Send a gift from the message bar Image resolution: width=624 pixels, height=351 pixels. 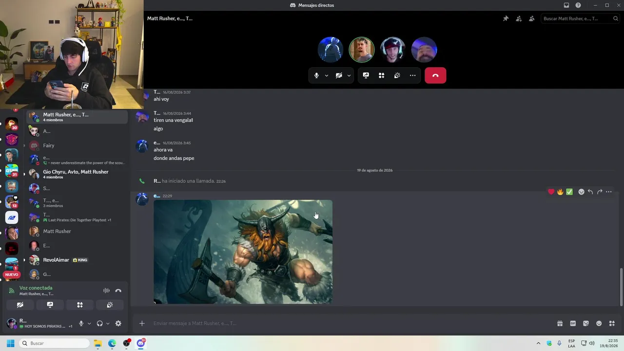coord(560,323)
